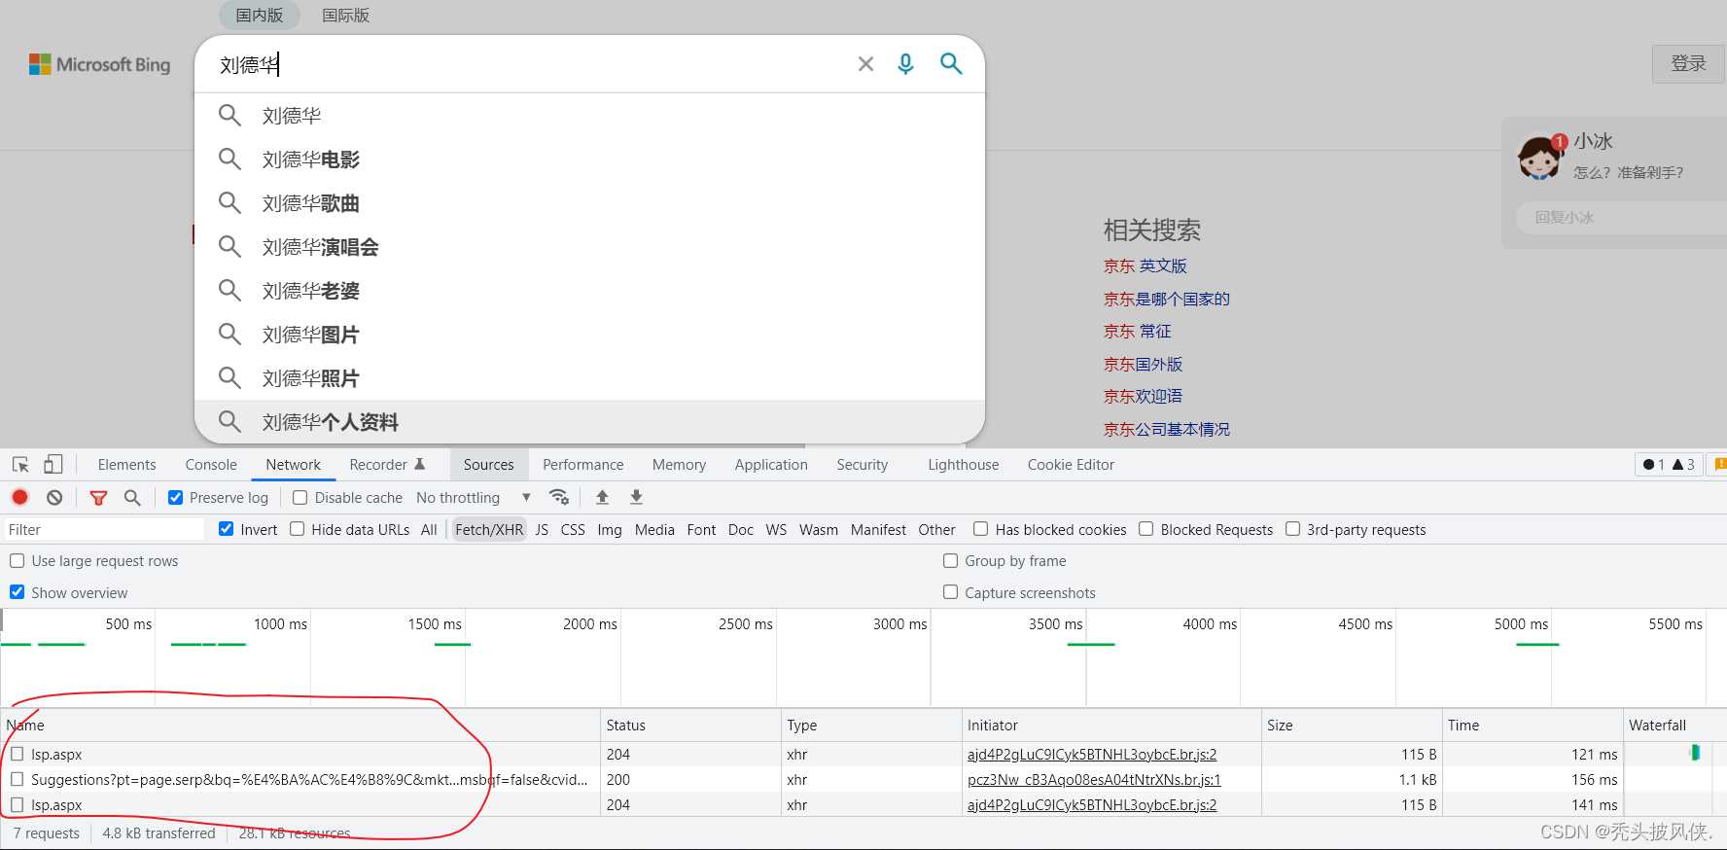Click the export HAR download arrow icon

(x=636, y=497)
